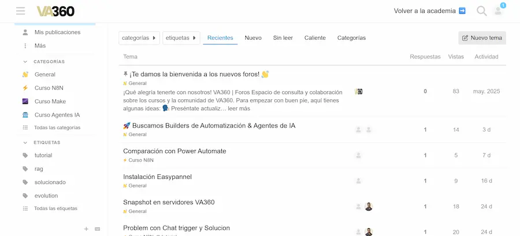
Task: Select Curso Agentes IA category text
Action: click(x=57, y=115)
